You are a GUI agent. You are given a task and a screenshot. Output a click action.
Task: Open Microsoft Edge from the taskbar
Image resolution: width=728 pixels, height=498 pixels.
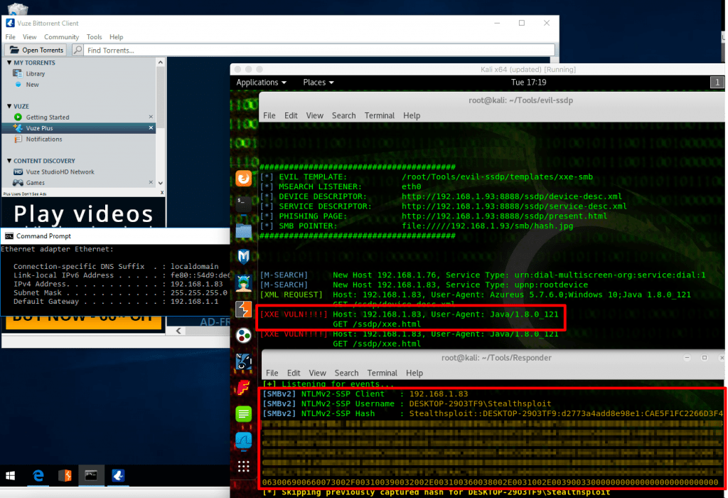point(38,476)
